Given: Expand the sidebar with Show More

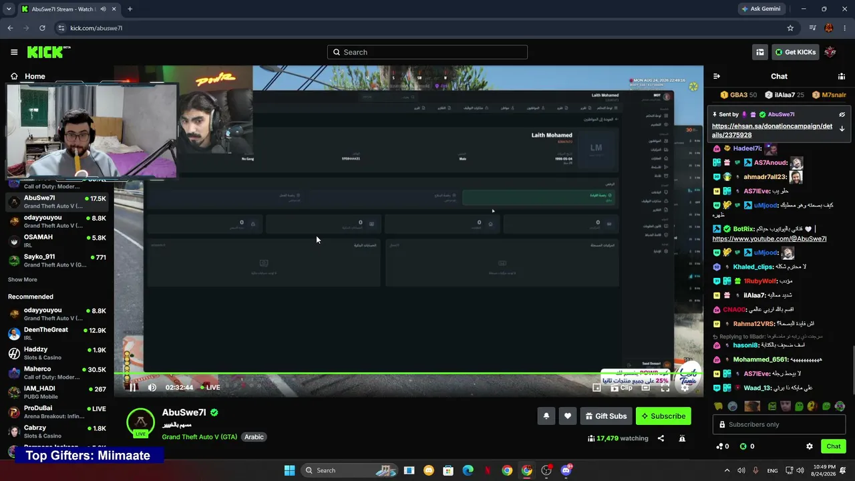Looking at the screenshot, I should (x=23, y=279).
